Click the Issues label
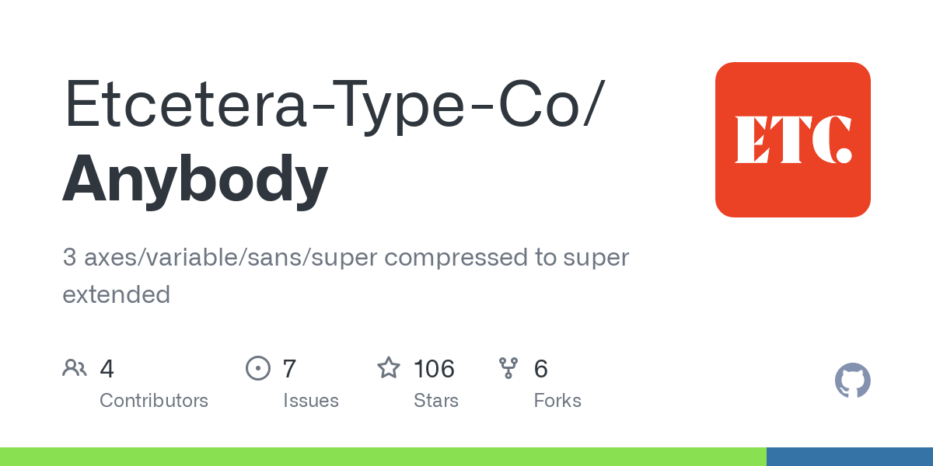Viewport: 933px width, 466px height. pos(311,401)
